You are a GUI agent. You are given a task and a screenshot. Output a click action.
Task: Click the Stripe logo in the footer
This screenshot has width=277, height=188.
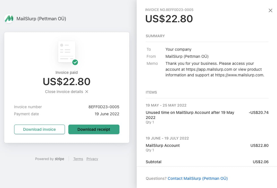point(60,159)
